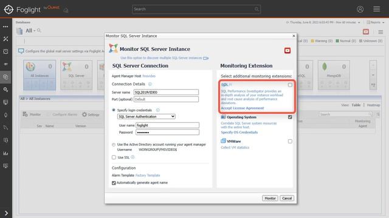The image size is (389, 218).
Task: Select Use Active Directory account radio
Action: click(x=114, y=145)
